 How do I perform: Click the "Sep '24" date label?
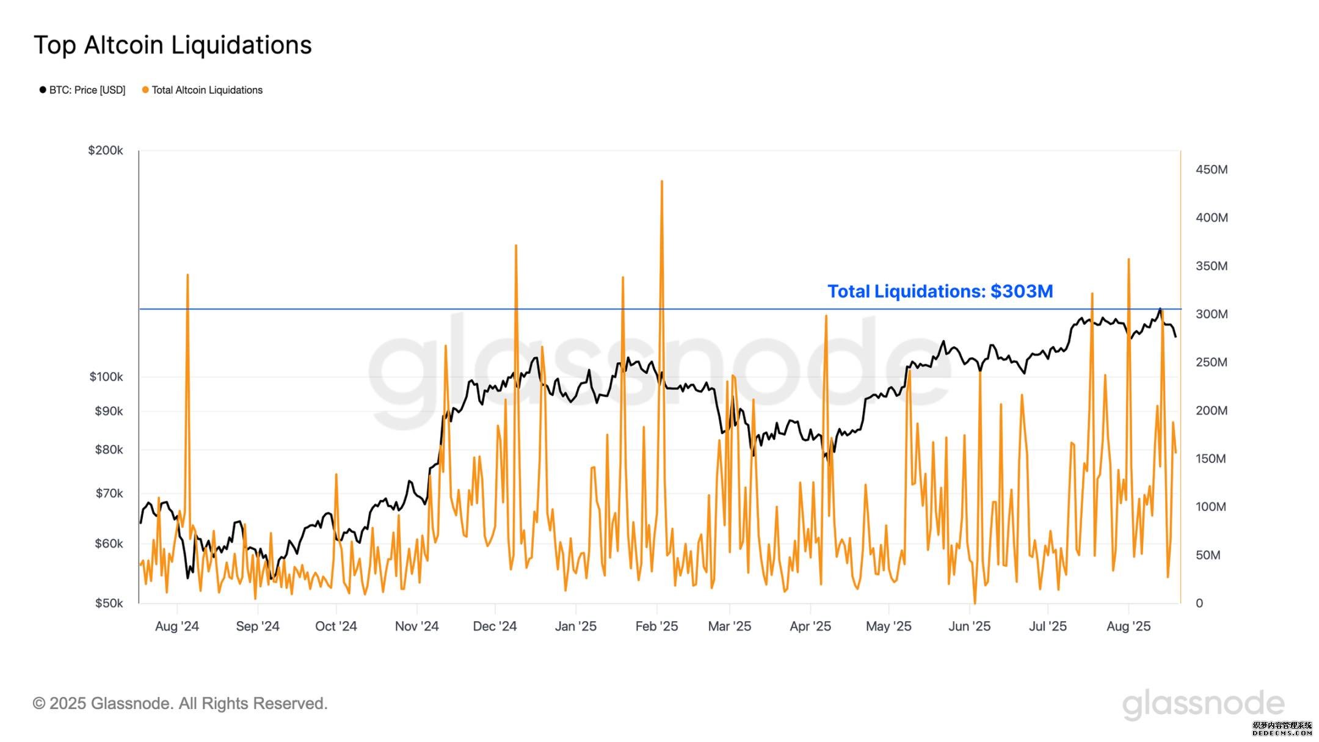258,627
